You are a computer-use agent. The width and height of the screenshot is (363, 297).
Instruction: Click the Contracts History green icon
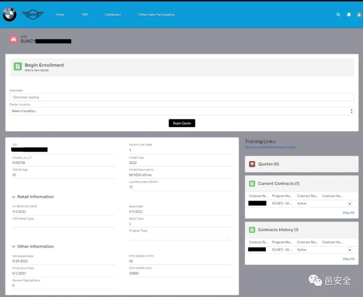(x=252, y=230)
